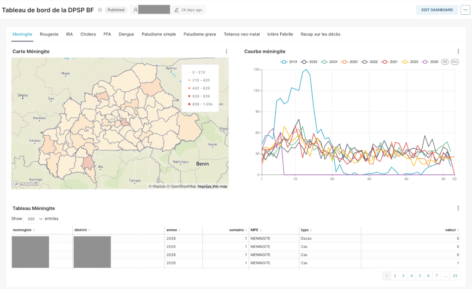
Task: Click the EDIT DASHBOARD button
Action: pos(437,9)
